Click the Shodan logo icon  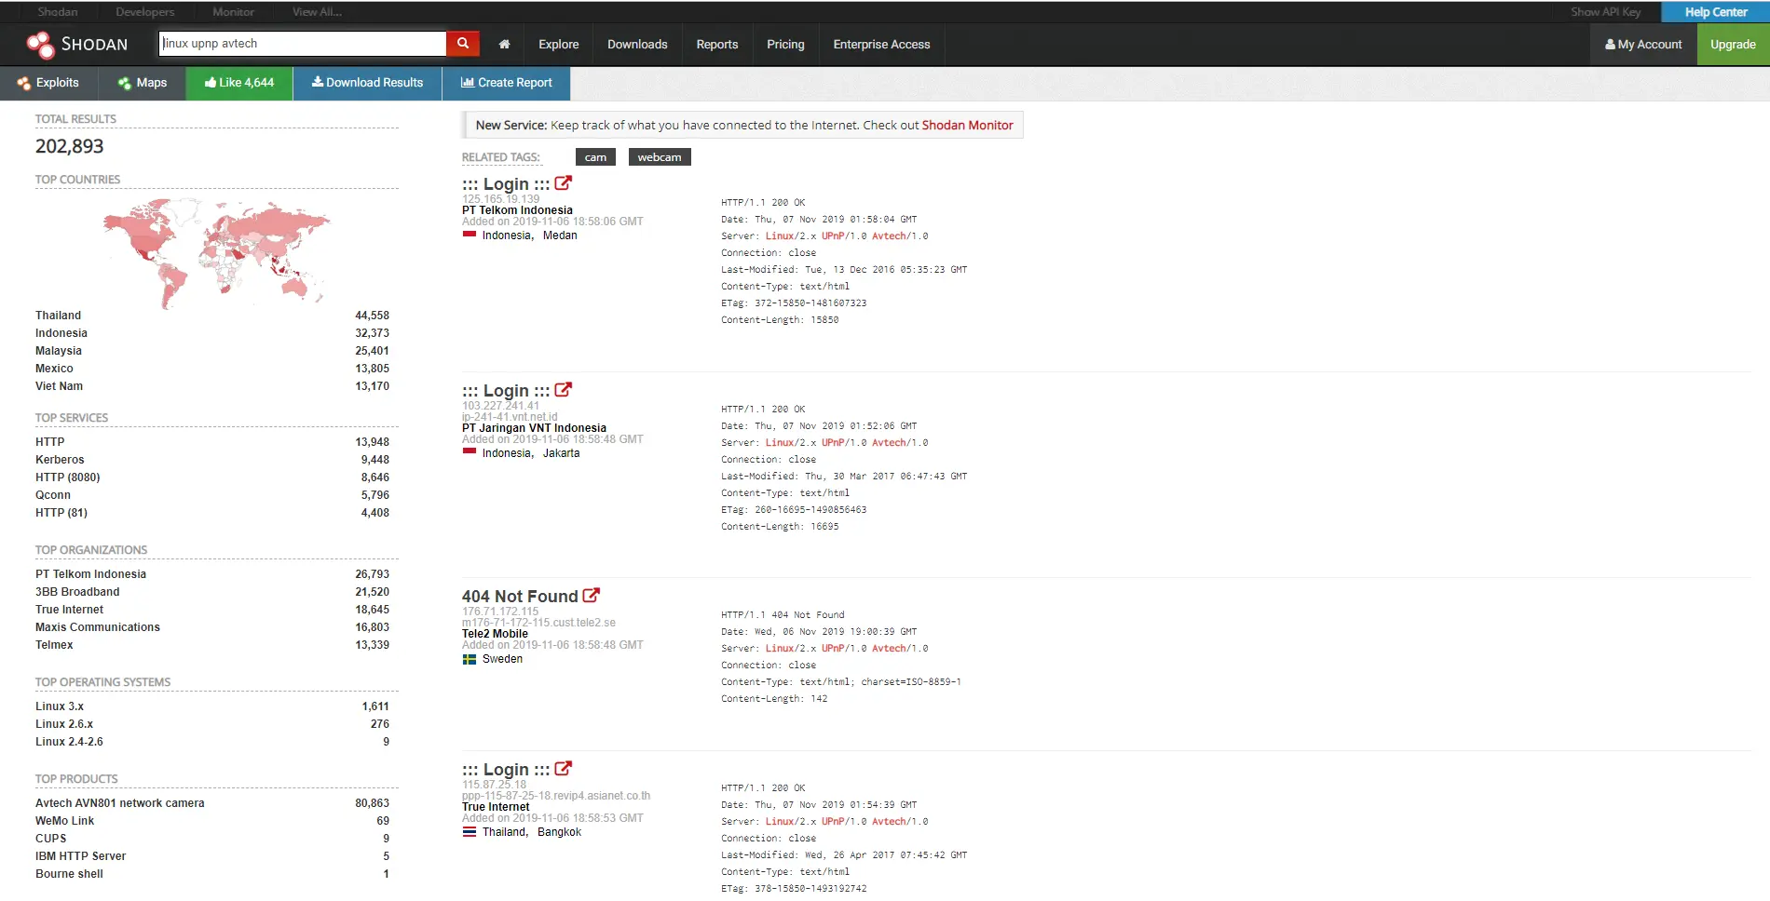[40, 45]
